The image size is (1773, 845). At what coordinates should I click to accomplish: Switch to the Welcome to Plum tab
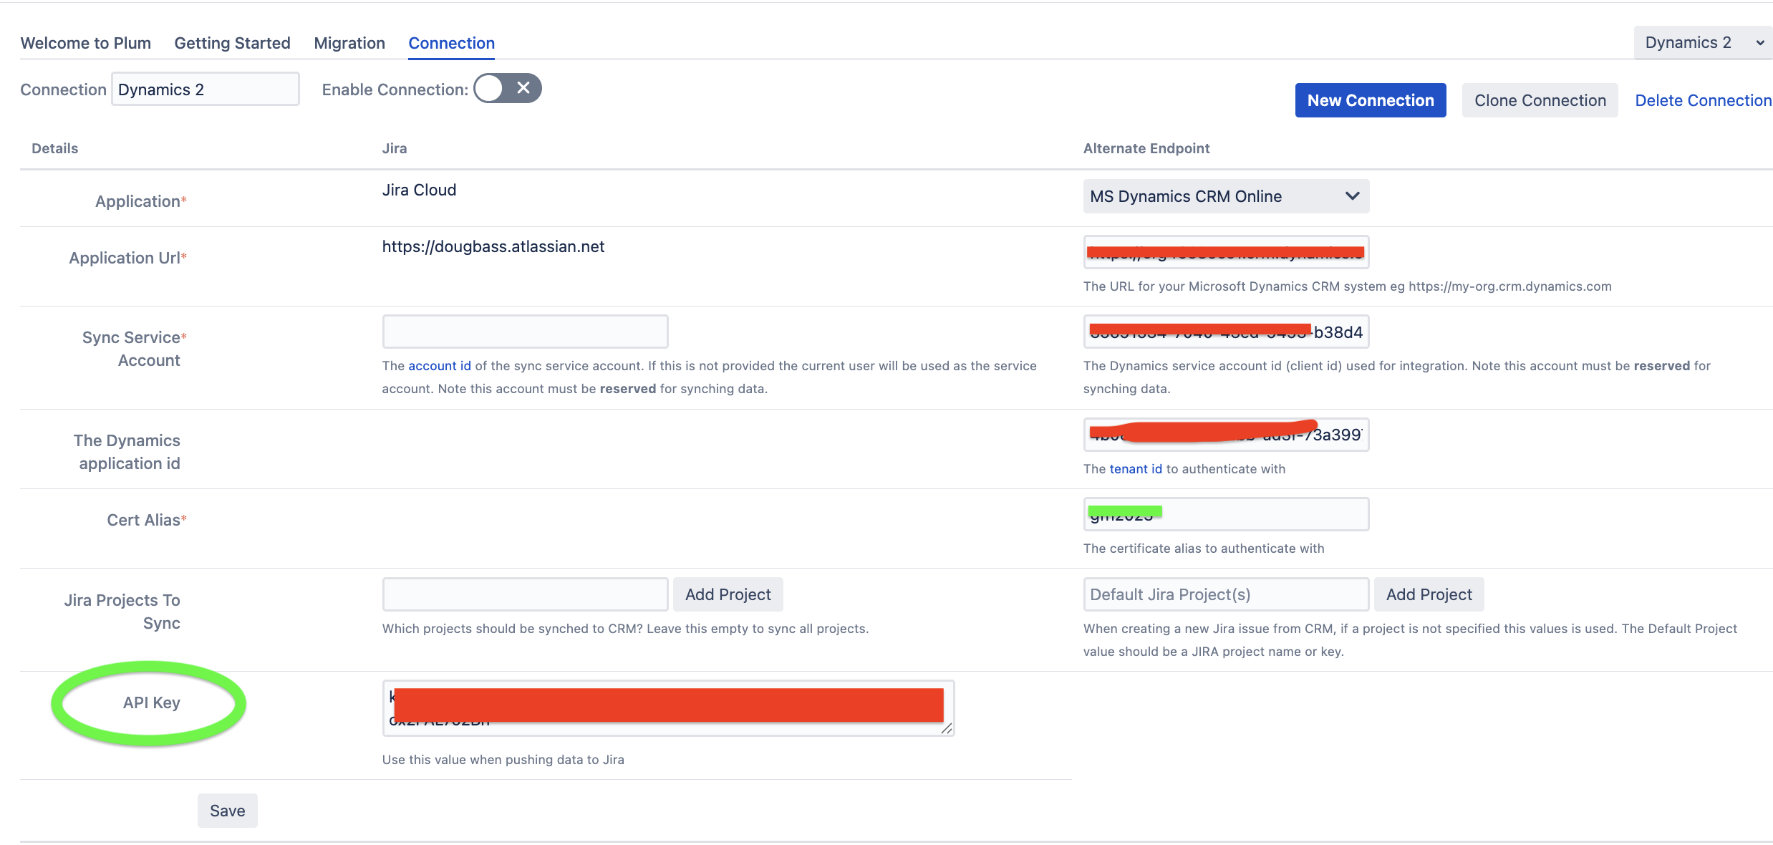86,43
